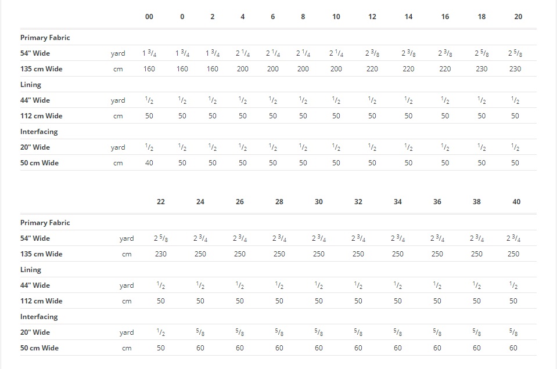Select "Lining" heading in the upper table
The width and height of the screenshot is (557, 369).
(31, 85)
